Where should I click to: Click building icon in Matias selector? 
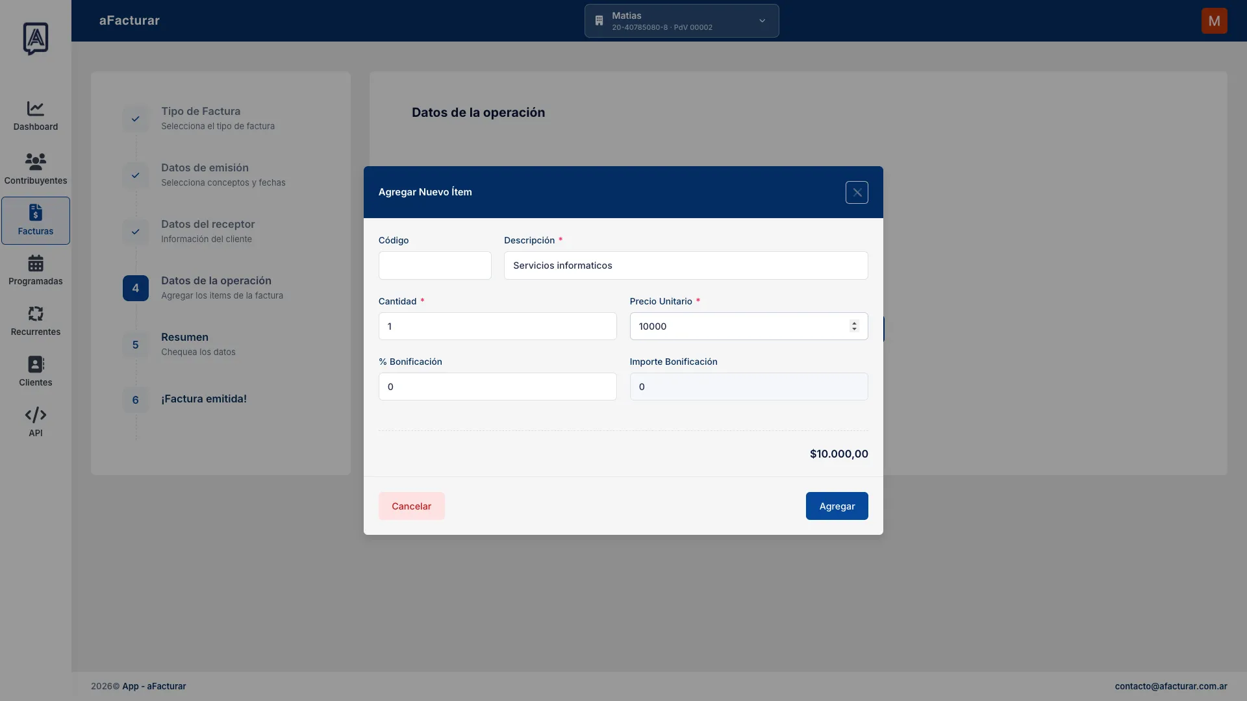(599, 21)
